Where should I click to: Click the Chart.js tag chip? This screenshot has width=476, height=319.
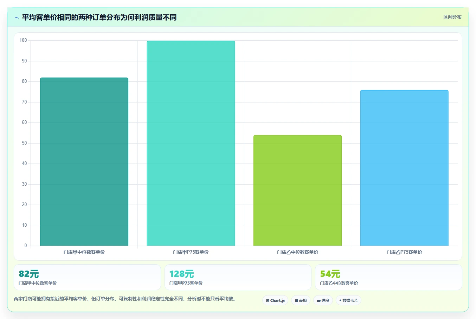click(x=275, y=300)
